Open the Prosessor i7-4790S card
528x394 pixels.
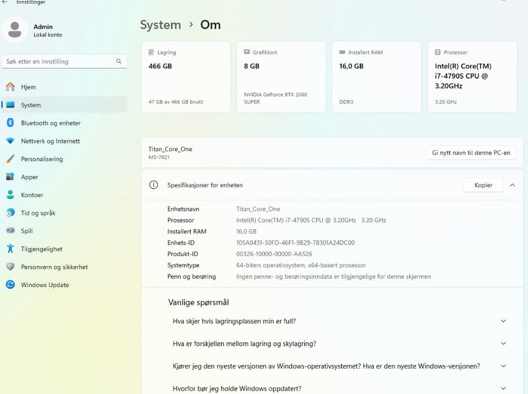tap(472, 77)
